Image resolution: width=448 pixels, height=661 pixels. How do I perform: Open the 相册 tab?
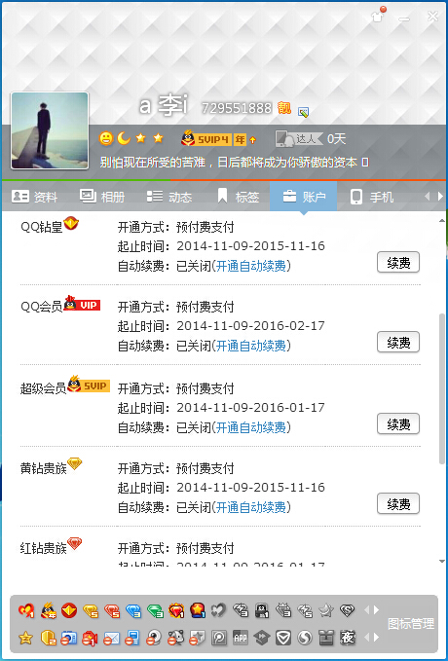coord(101,197)
